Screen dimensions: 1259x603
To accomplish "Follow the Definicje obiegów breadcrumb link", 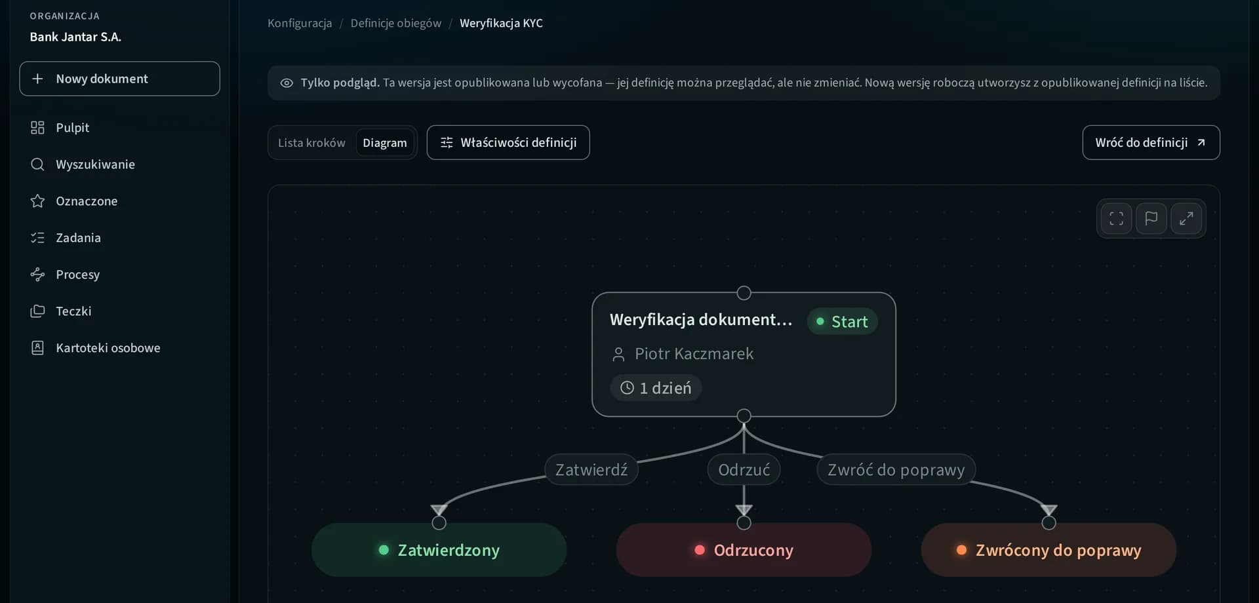I will (x=396, y=24).
